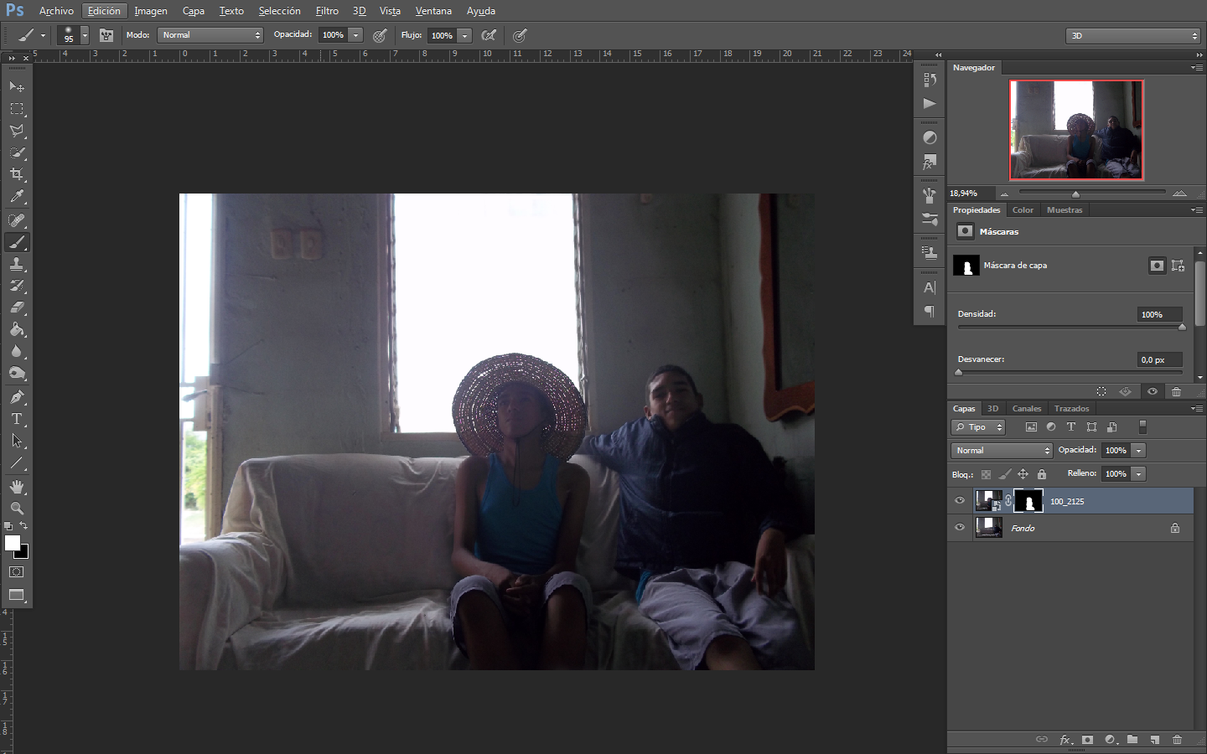Click the foreground color white swatch
This screenshot has width=1207, height=754.
point(12,543)
